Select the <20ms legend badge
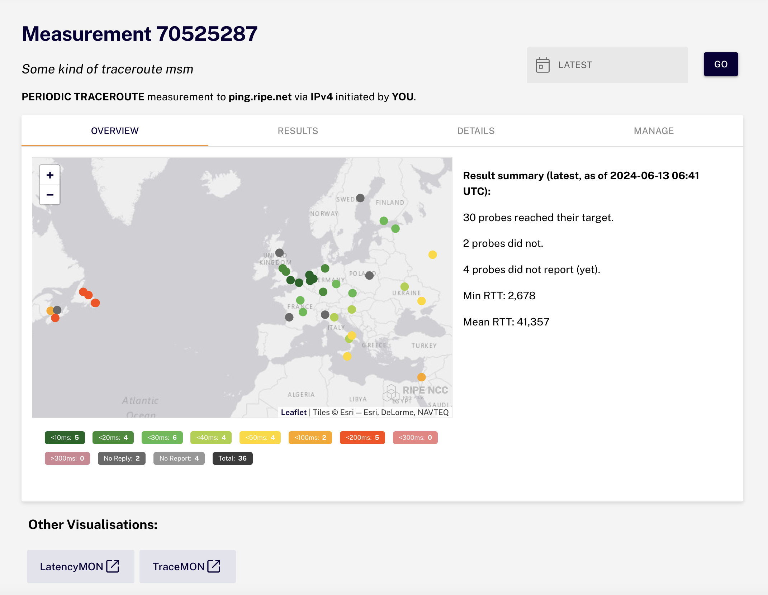Screen dimensions: 768x595 click(113, 438)
